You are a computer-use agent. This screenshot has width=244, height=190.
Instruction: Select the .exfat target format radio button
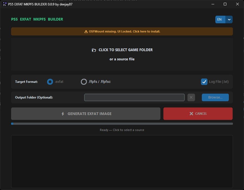pos(50,82)
